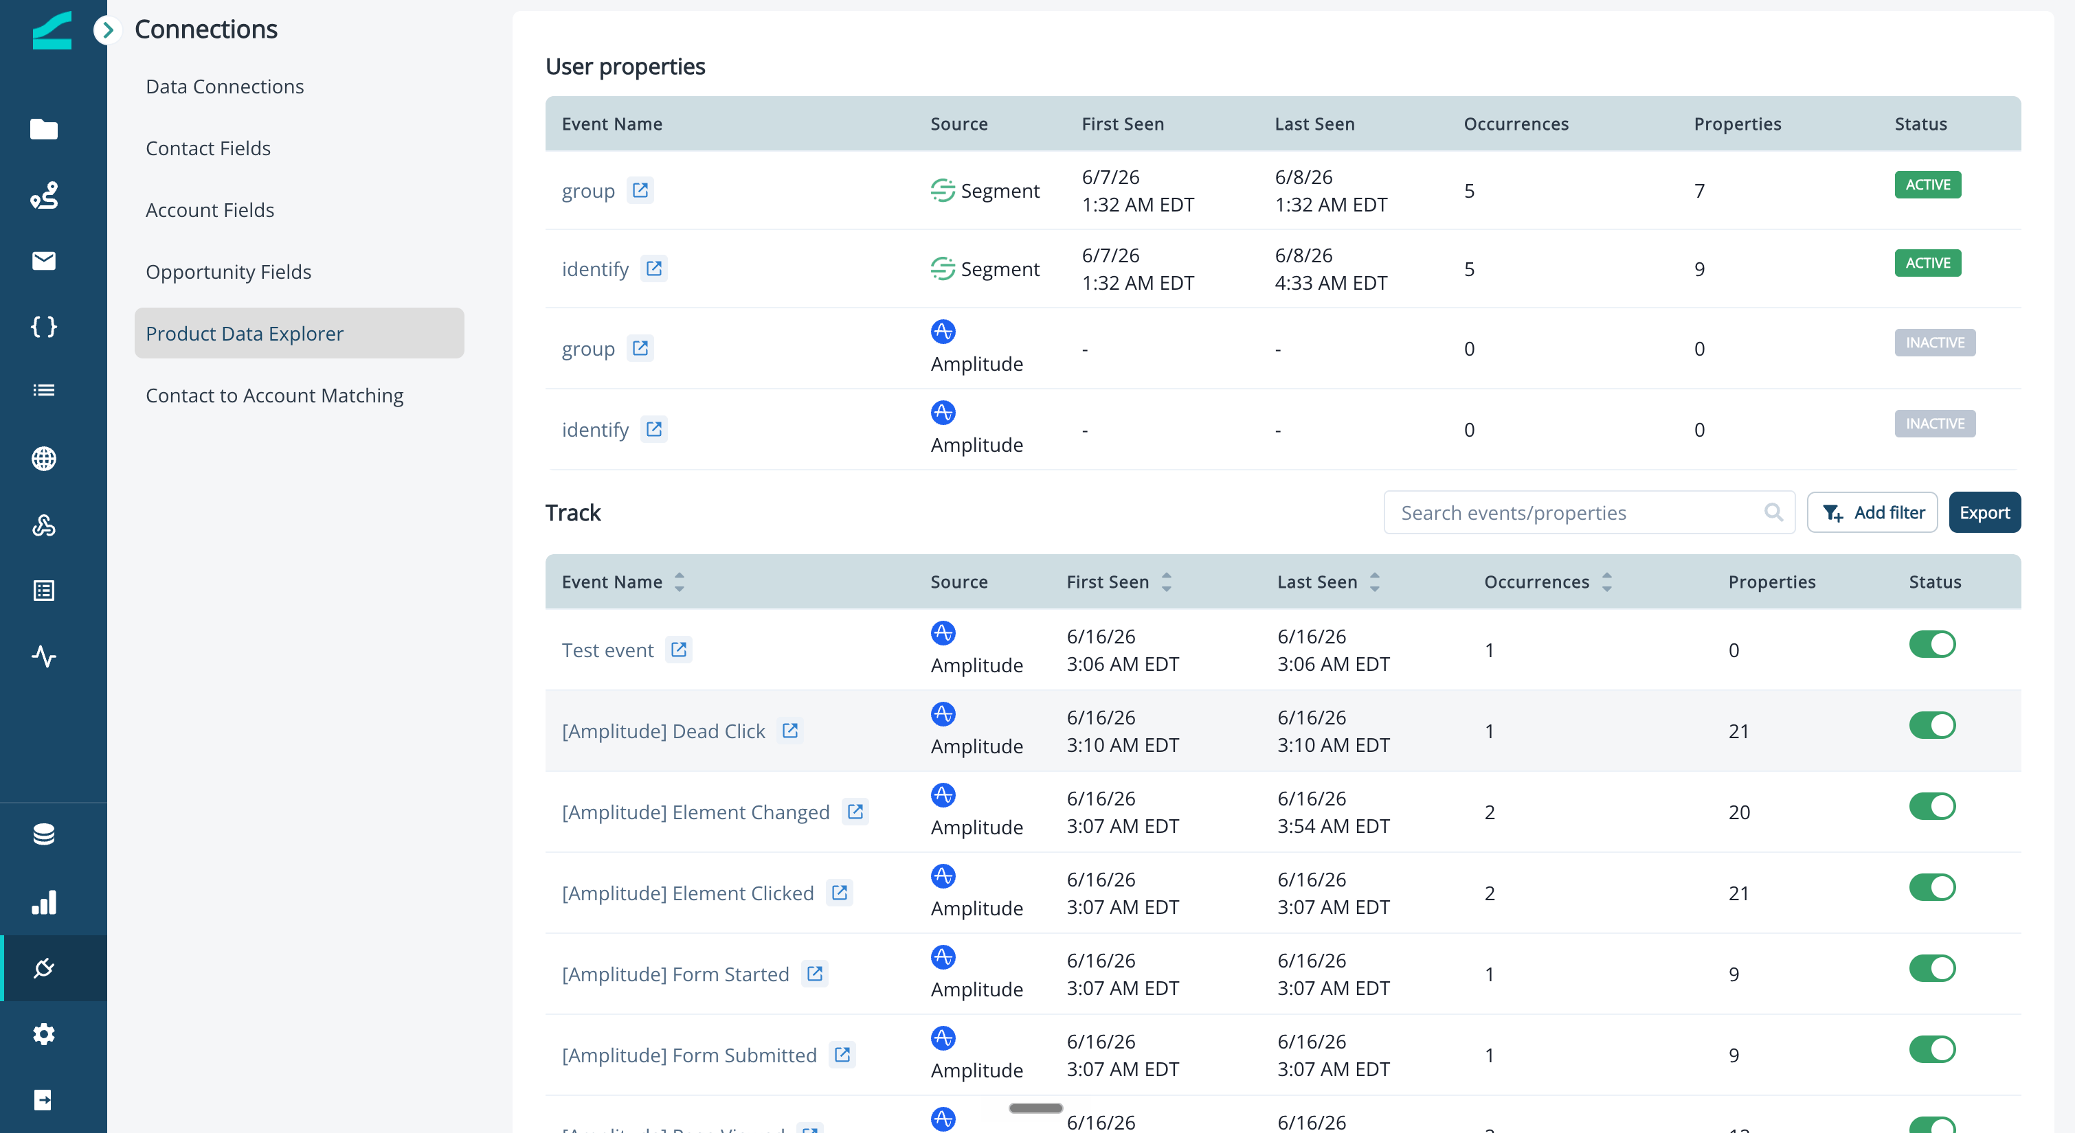Open the database stack icon in the sidebar
Screen dimensions: 2075x1133
pos(43,834)
